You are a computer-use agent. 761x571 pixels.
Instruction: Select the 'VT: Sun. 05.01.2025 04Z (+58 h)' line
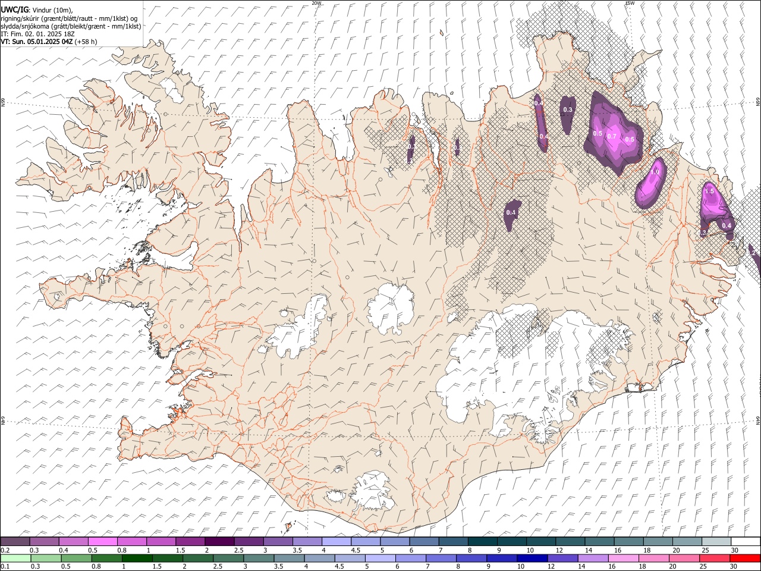coord(49,42)
